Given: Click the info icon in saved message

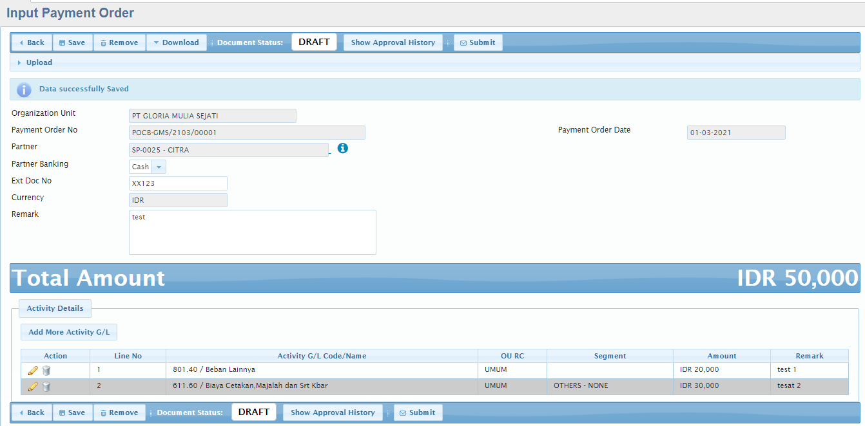Looking at the screenshot, I should pos(24,89).
